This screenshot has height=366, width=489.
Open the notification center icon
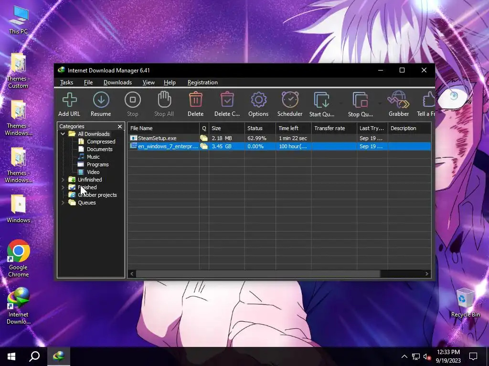click(x=473, y=356)
